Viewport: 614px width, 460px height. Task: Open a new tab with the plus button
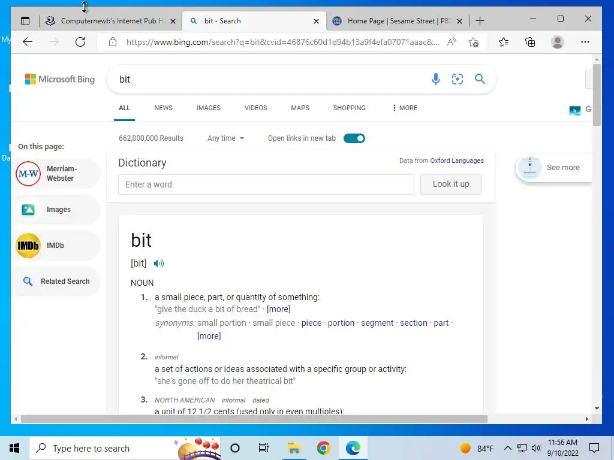click(x=480, y=21)
